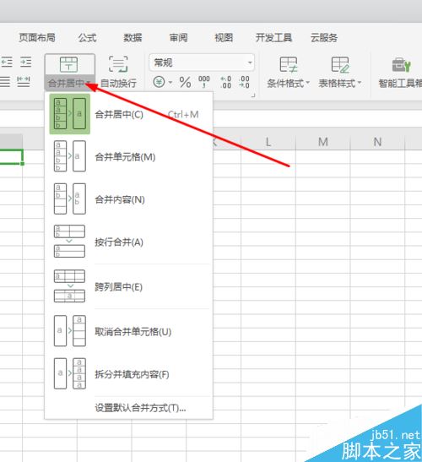
Task: Choose 取消合并单元格(U) menu item
Action: point(128,331)
